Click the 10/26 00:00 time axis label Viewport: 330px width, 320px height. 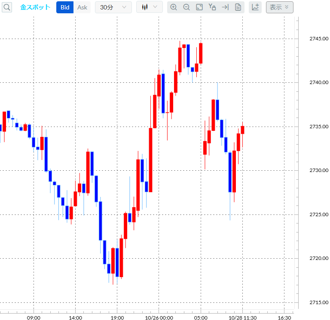pos(159,318)
